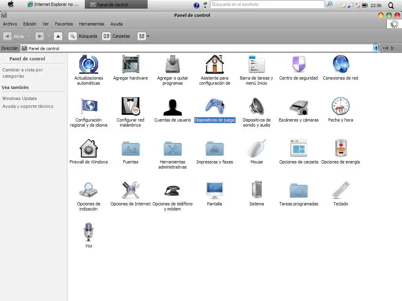Open Agregar hardware icon
Viewport: 402px width, 301px height.
(x=130, y=64)
